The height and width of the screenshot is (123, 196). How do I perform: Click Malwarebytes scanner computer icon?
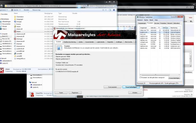click(59, 48)
